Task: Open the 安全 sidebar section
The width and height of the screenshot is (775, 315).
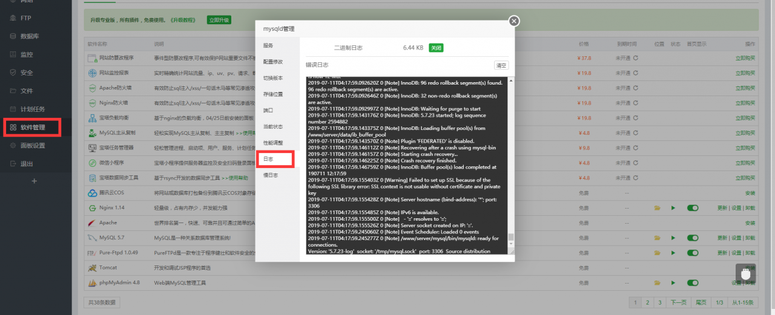Action: click(27, 73)
